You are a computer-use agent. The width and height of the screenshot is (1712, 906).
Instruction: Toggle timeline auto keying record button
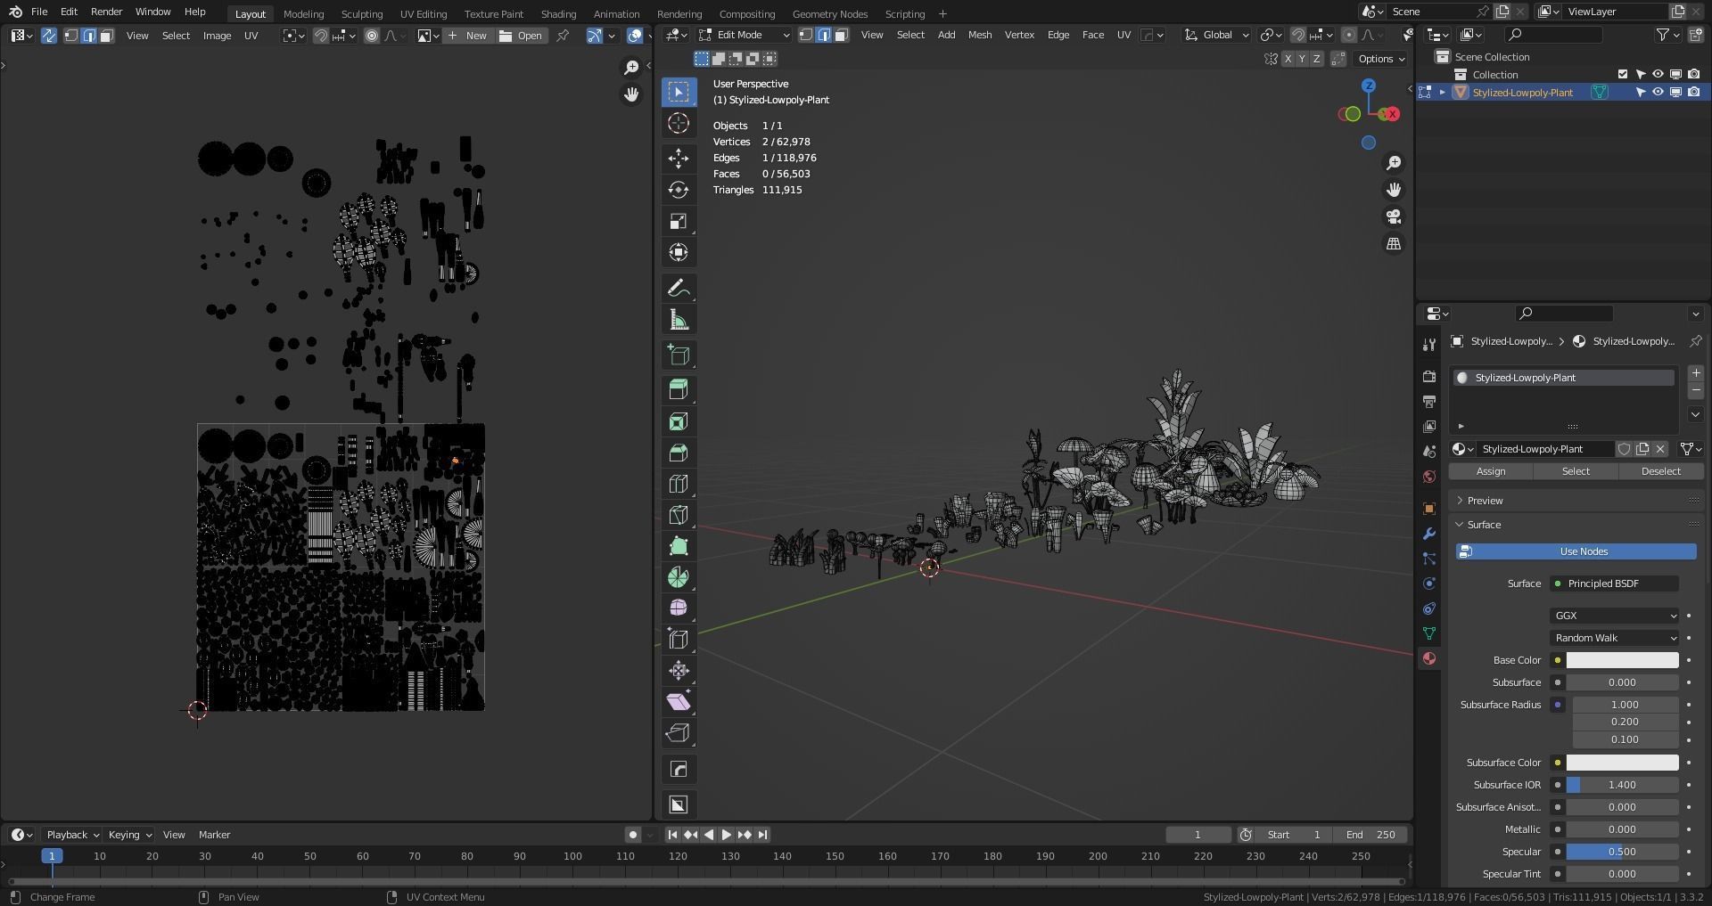[x=632, y=835]
